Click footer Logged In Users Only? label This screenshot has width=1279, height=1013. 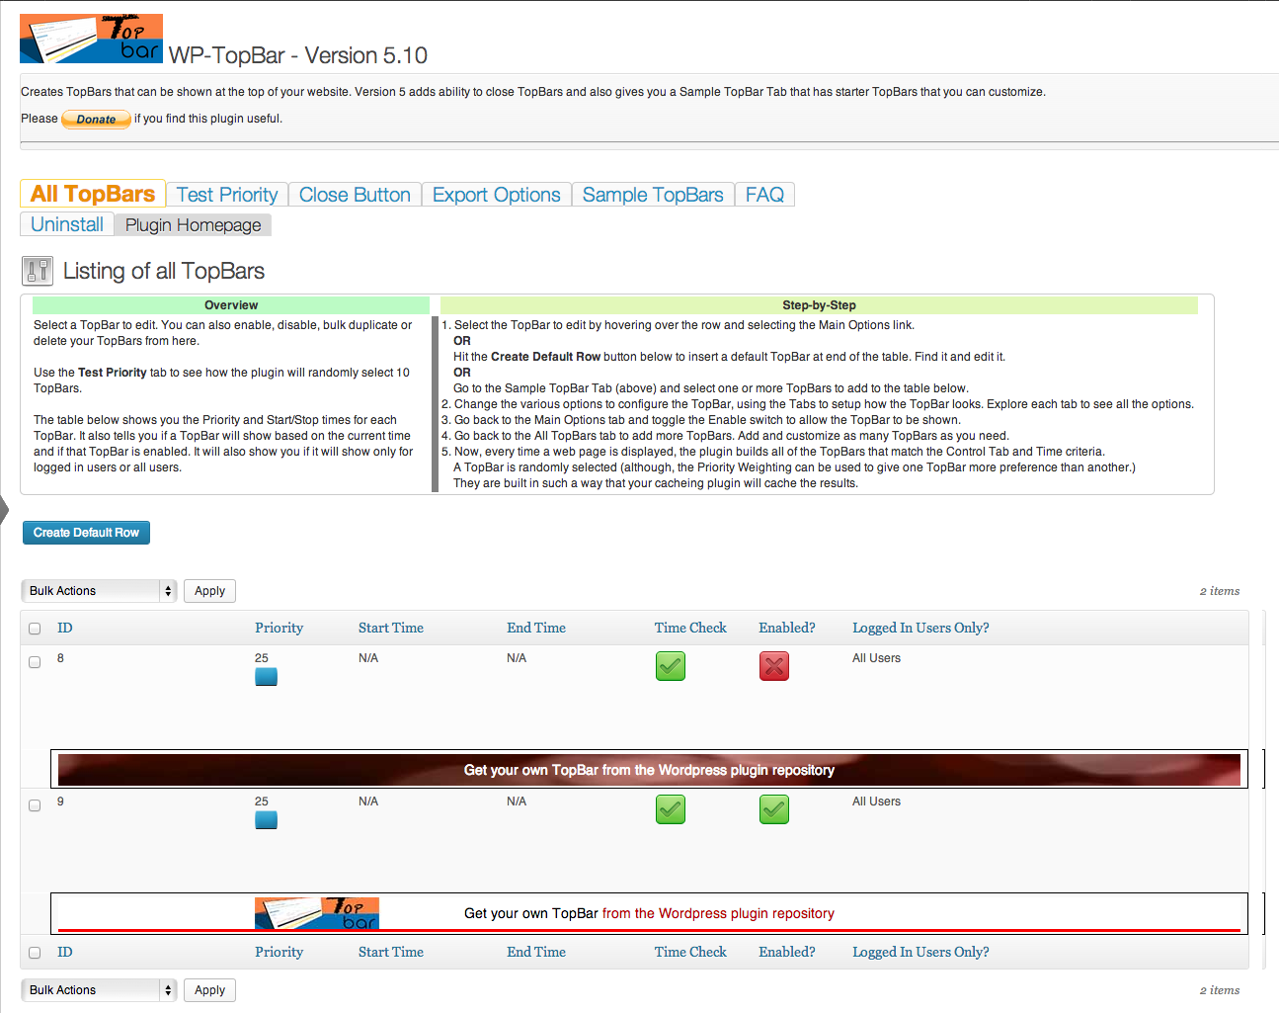(920, 952)
